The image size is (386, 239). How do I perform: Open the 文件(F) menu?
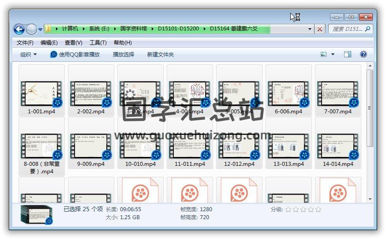pos(25,43)
